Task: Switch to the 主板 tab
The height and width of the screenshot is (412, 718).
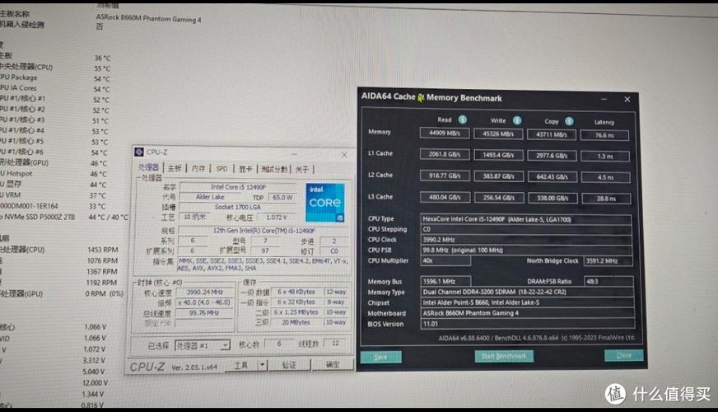Action: click(x=175, y=168)
